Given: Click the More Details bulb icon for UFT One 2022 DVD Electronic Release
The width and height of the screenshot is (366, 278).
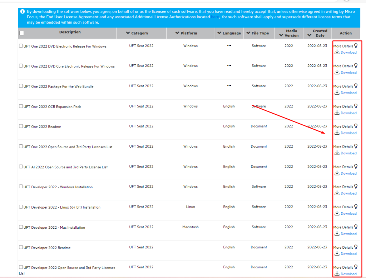Looking at the screenshot, I should [356, 46].
